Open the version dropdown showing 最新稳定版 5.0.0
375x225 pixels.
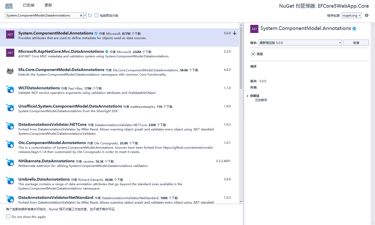(x=300, y=43)
